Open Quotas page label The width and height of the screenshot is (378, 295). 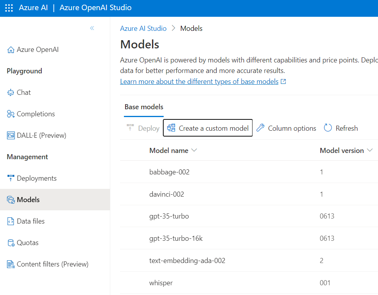pos(28,243)
